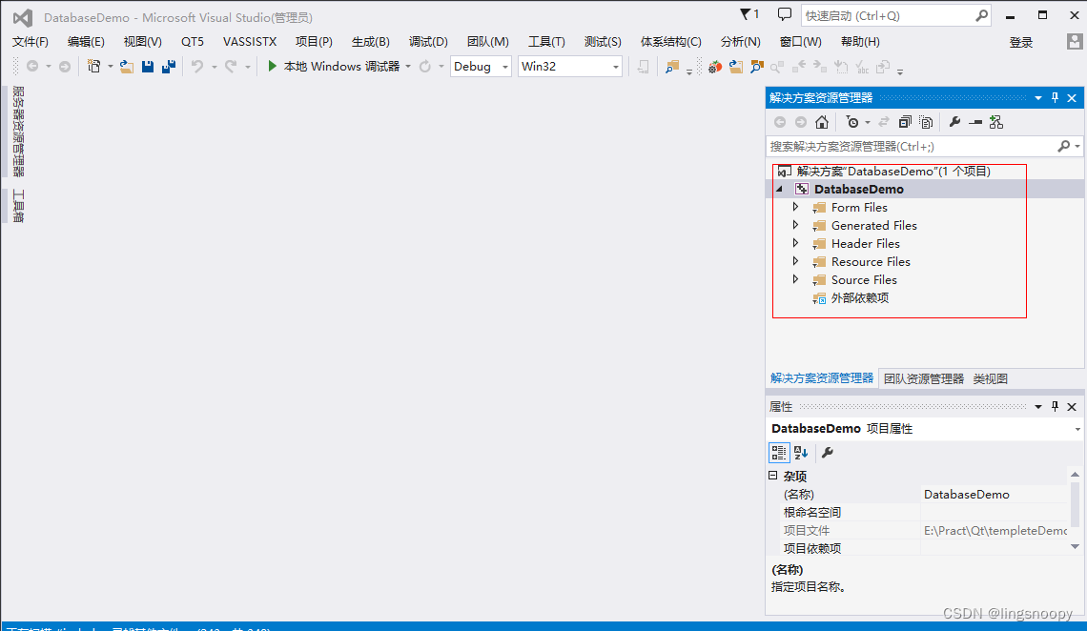Click the Properties panel scroll-down arrow

pos(1075,546)
